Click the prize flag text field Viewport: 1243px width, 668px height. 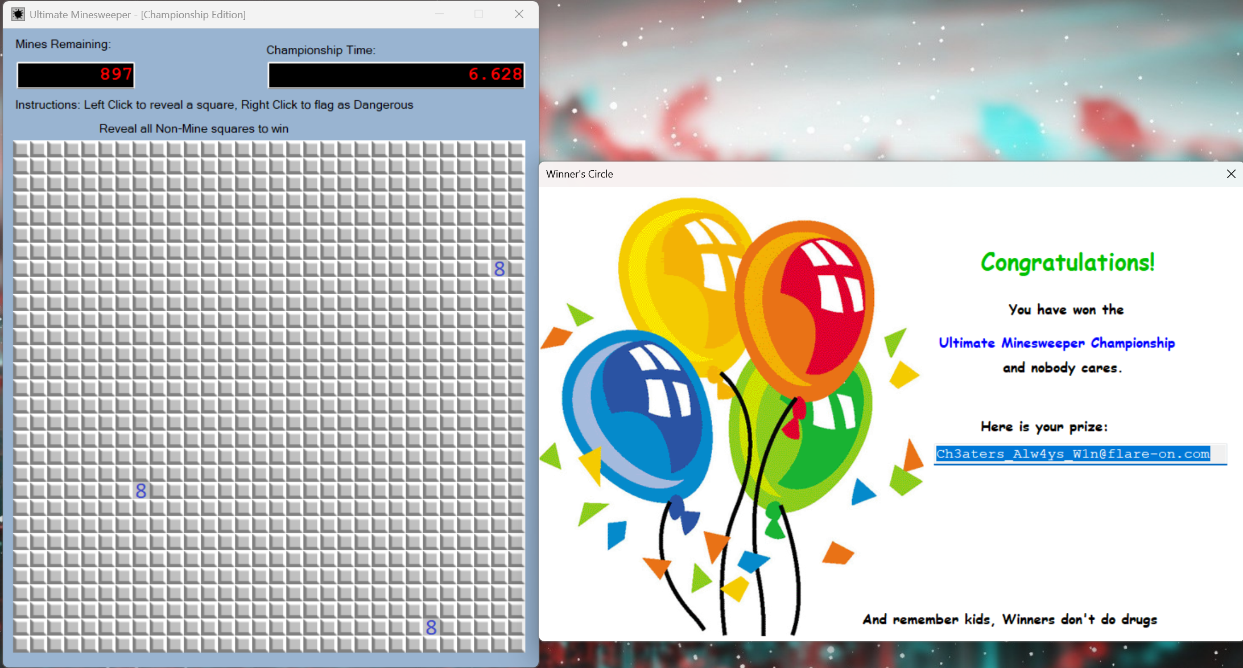click(1079, 454)
